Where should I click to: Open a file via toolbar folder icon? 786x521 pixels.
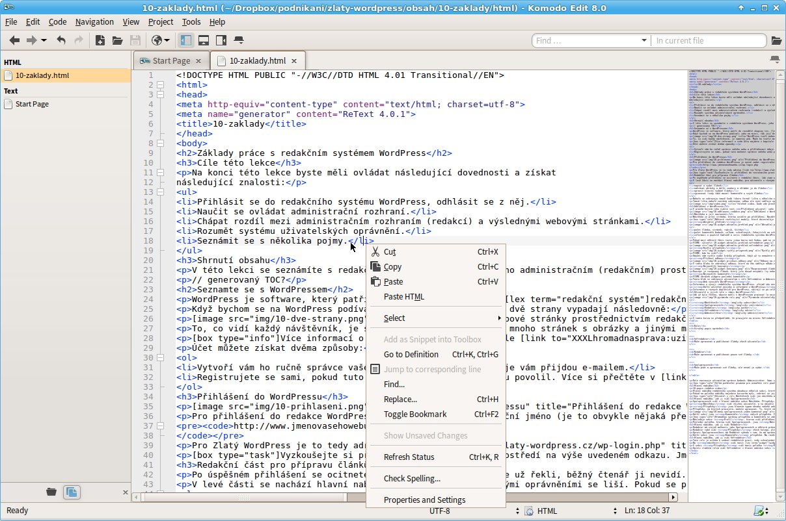(x=118, y=40)
